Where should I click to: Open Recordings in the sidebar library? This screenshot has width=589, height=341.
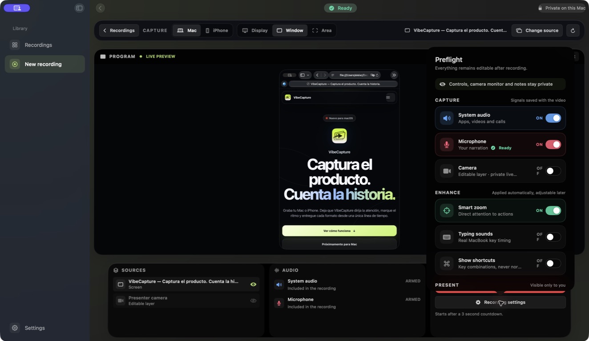tap(45, 45)
